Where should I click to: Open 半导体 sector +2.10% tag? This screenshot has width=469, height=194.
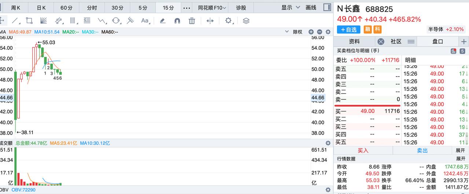click(446, 29)
